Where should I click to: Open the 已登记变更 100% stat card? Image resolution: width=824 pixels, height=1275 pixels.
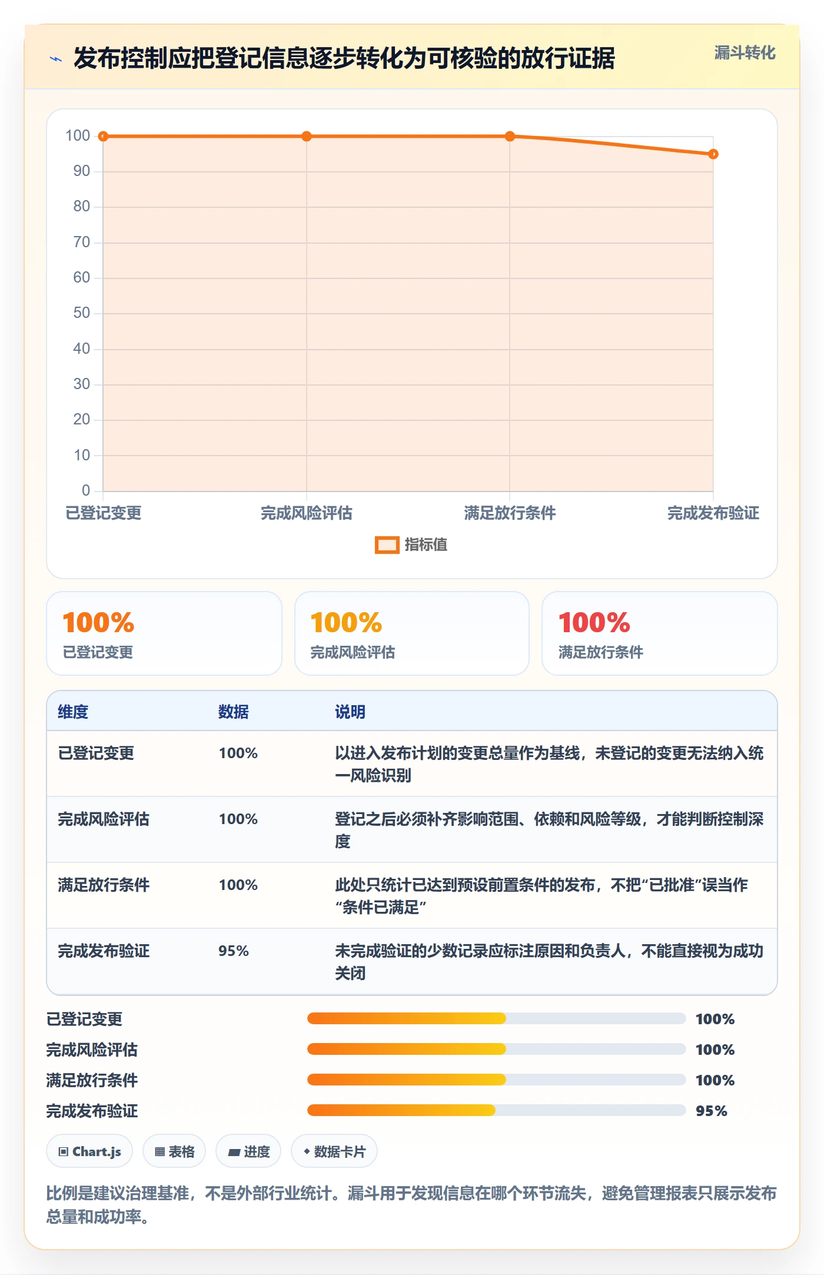(x=164, y=633)
